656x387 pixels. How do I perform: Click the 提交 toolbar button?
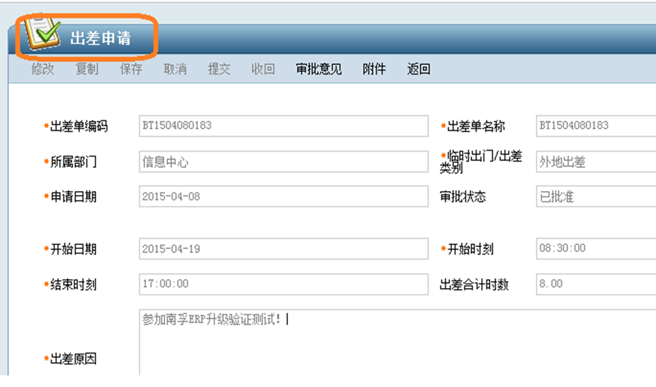(219, 69)
